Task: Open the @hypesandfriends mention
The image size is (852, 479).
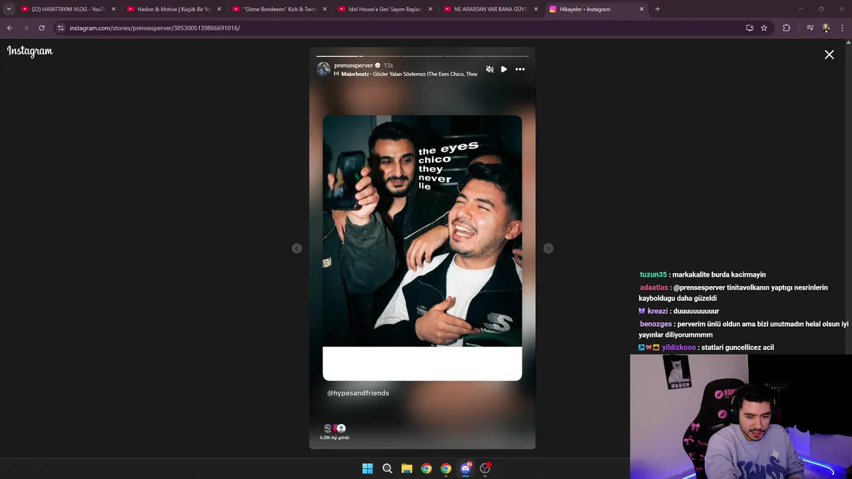Action: 358,393
